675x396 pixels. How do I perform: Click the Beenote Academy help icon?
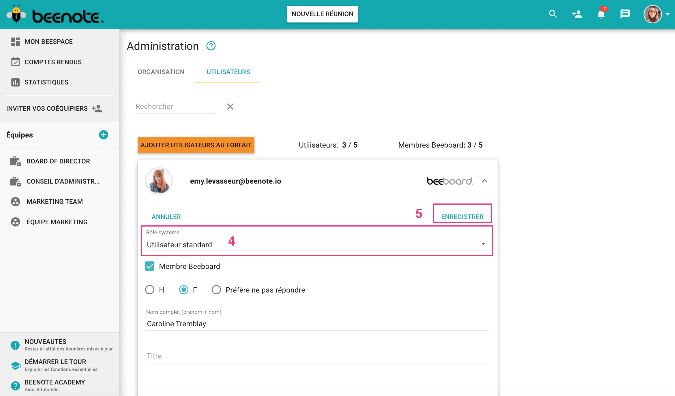pyautogui.click(x=15, y=385)
